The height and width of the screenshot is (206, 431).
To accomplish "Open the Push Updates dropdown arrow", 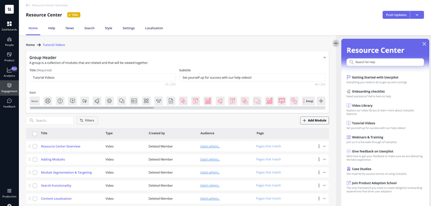I will [x=417, y=15].
